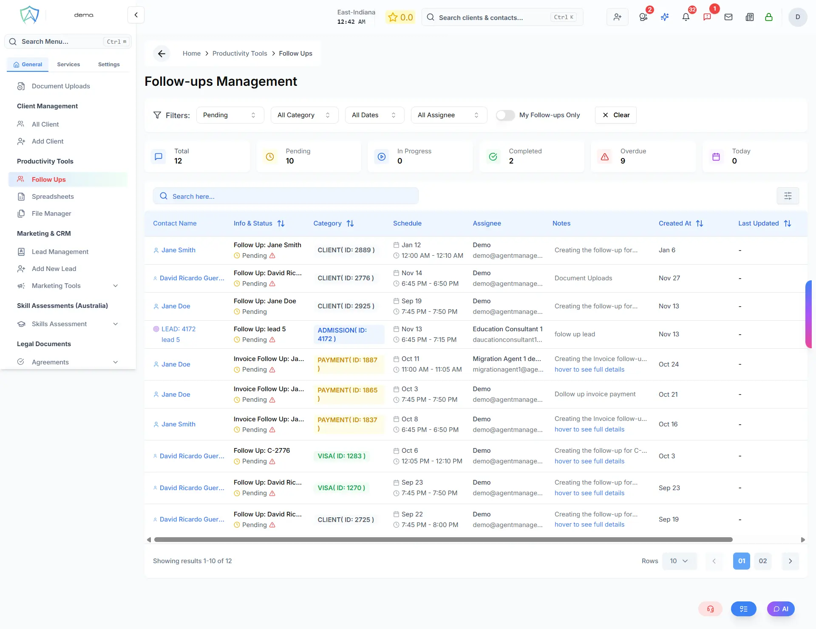Sort by Info & Status column
Image resolution: width=816 pixels, height=629 pixels.
(x=280, y=223)
